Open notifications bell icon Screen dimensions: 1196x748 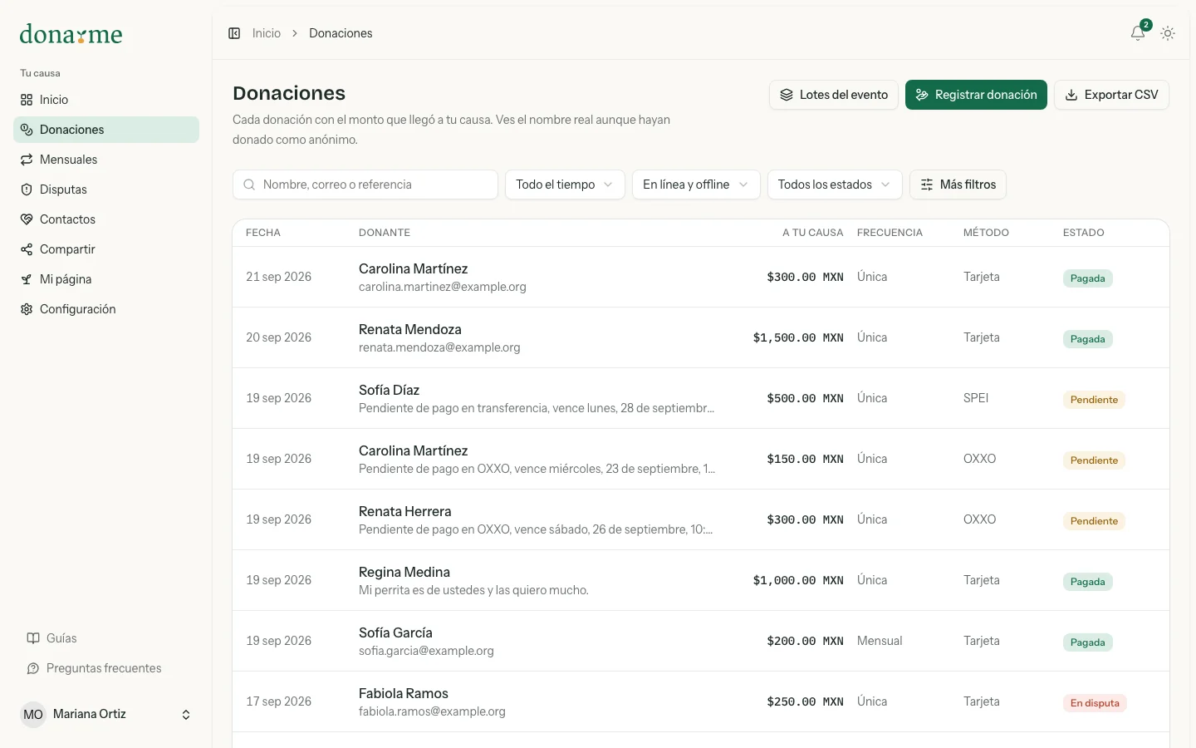(1138, 33)
